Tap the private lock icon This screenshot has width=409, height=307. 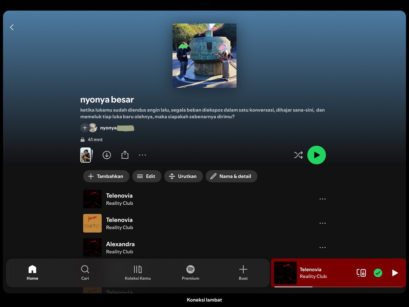[x=82, y=140]
